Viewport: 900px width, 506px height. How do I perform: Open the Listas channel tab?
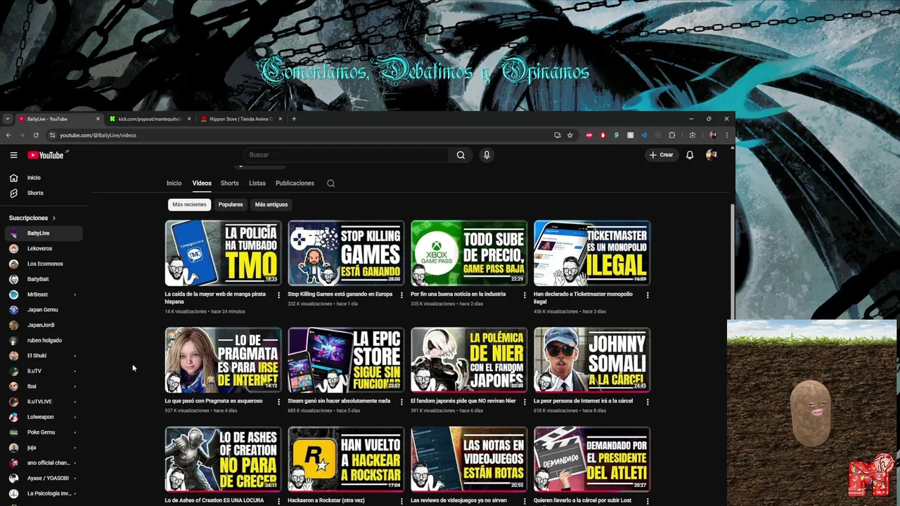click(x=257, y=183)
